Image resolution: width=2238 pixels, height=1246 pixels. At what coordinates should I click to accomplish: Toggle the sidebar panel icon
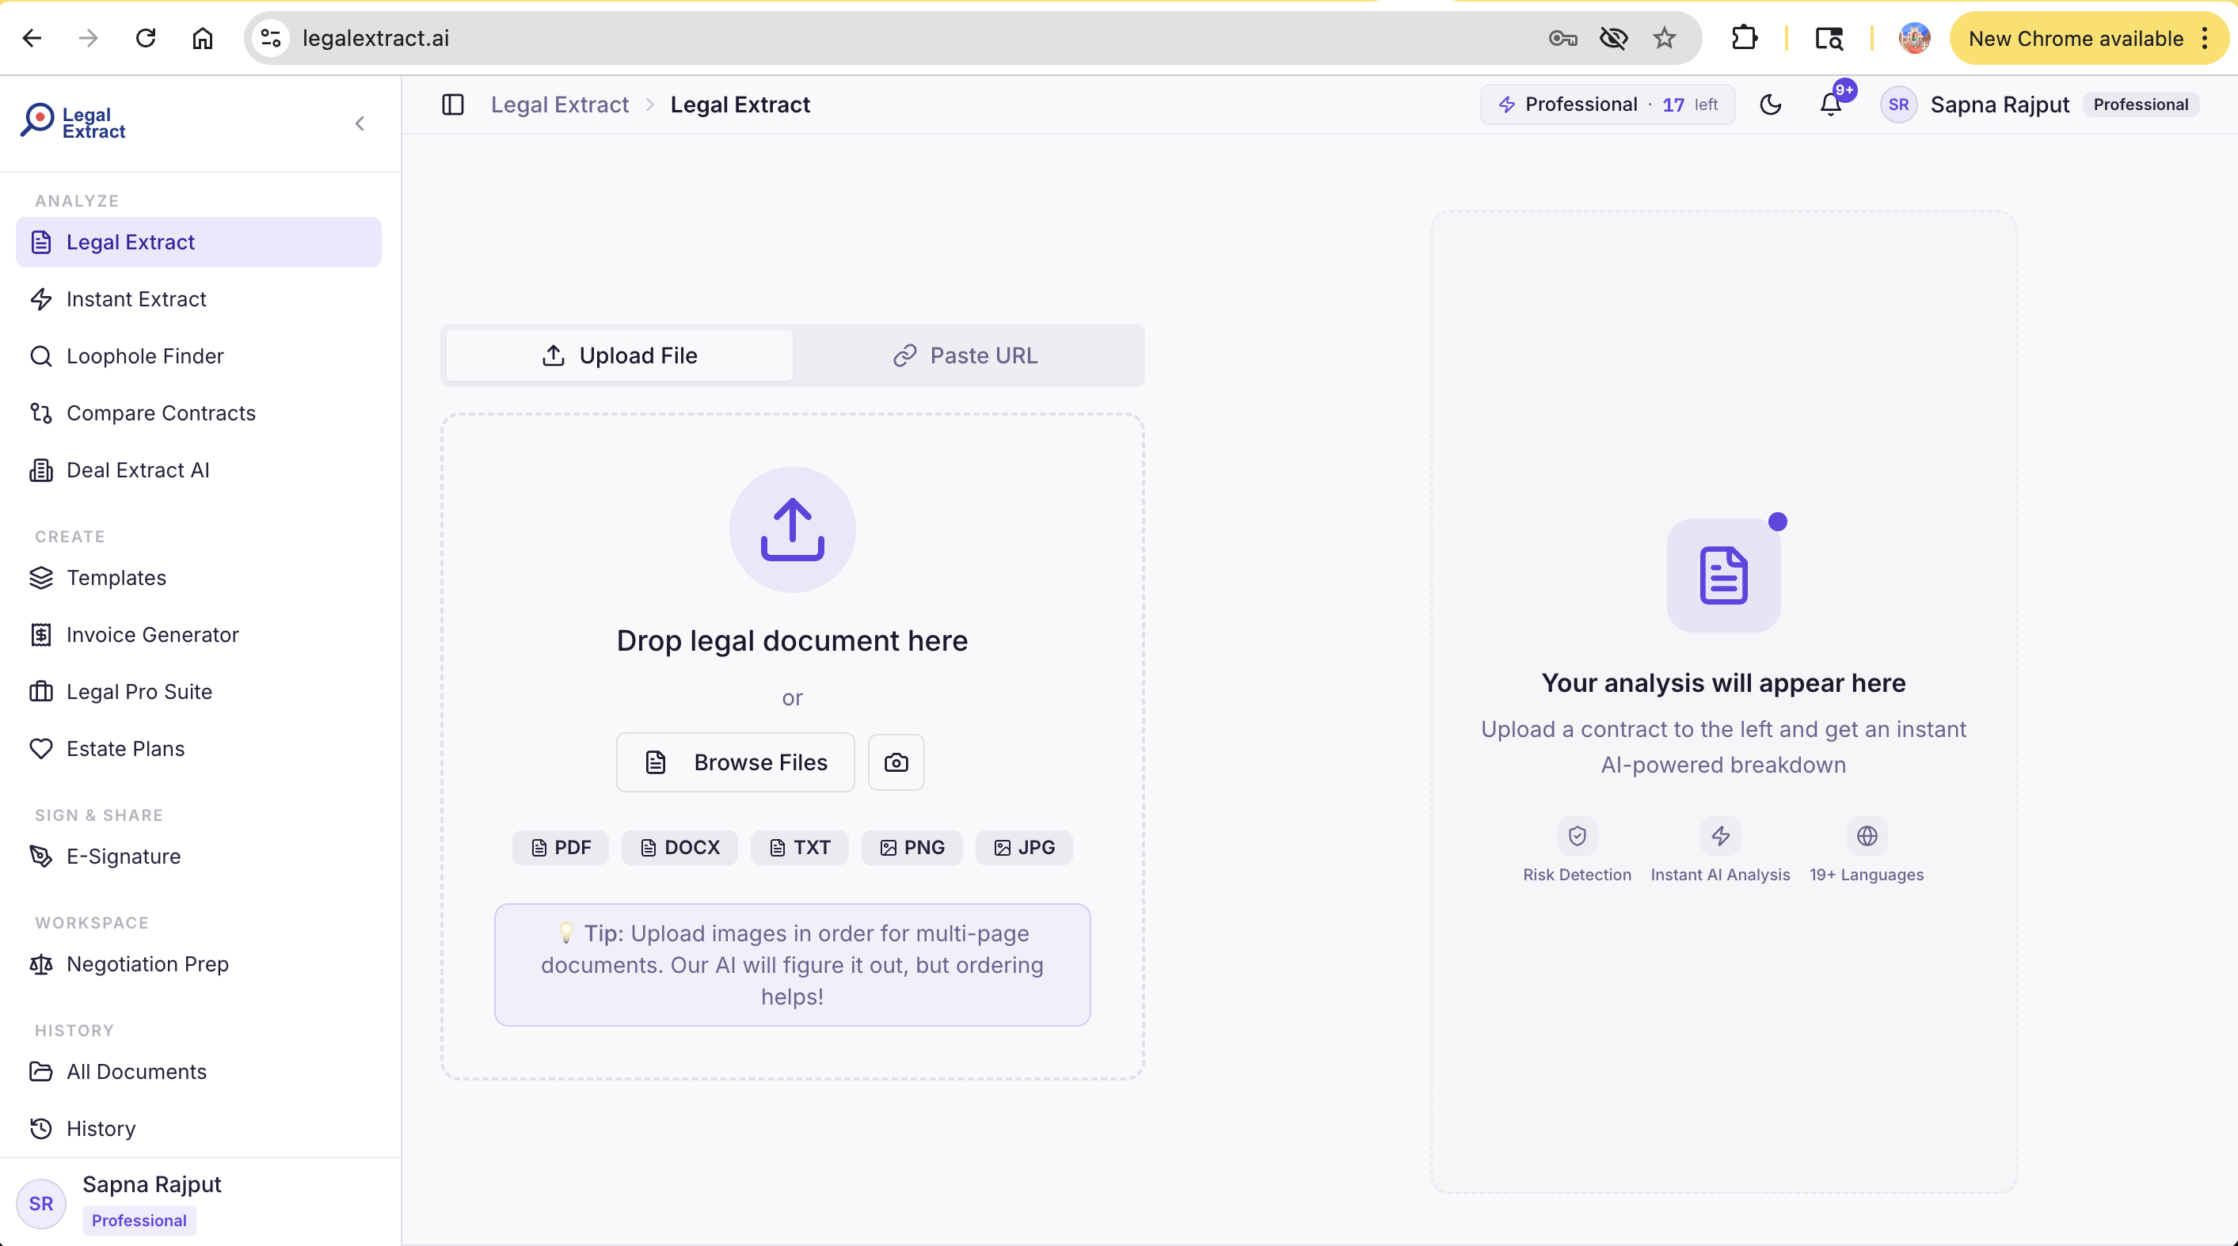[453, 105]
